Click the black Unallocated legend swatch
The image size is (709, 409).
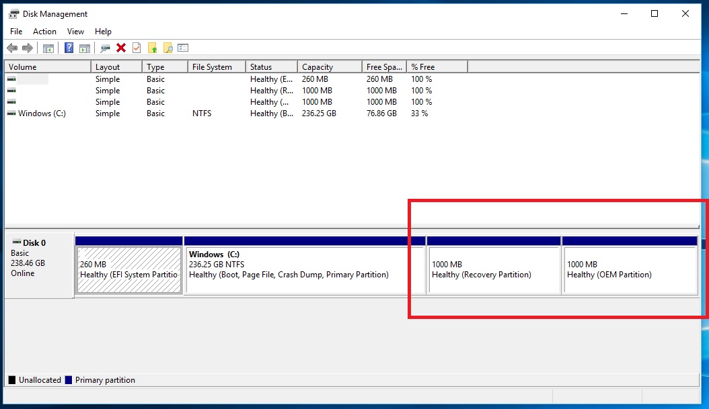point(12,380)
